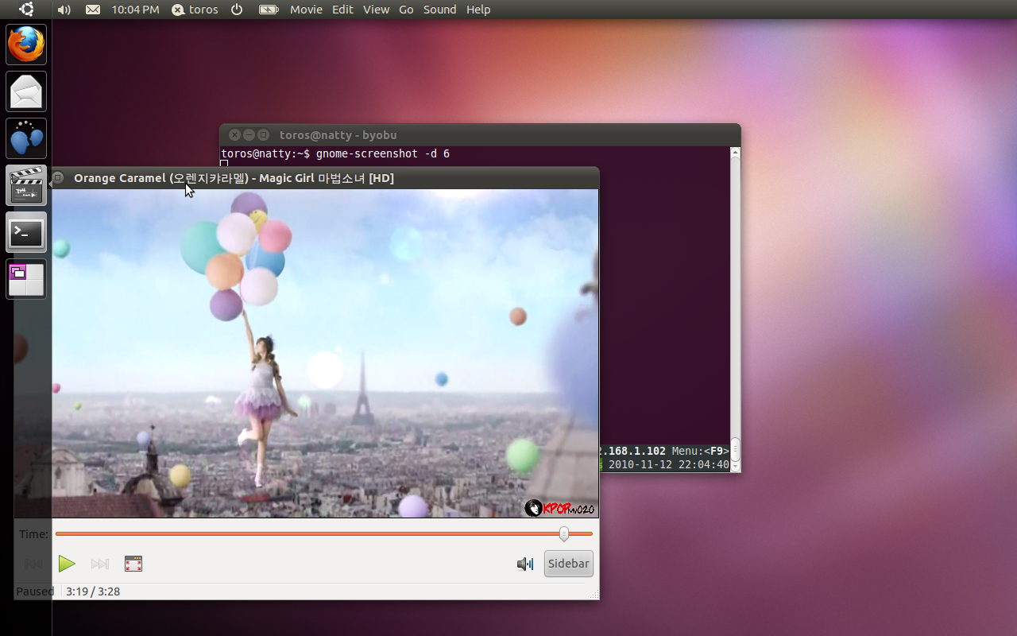Viewport: 1017px width, 636px height.
Task: Click the 3:19 / 3:28 time status
Action: pos(93,591)
